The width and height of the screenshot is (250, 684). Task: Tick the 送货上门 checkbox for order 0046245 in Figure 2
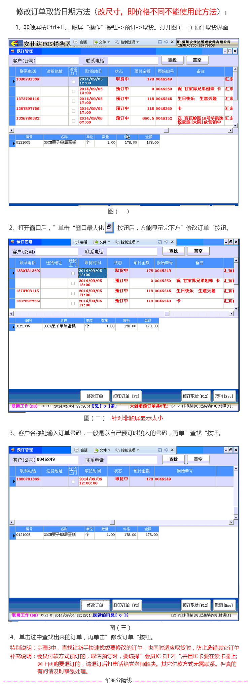click(x=73, y=293)
